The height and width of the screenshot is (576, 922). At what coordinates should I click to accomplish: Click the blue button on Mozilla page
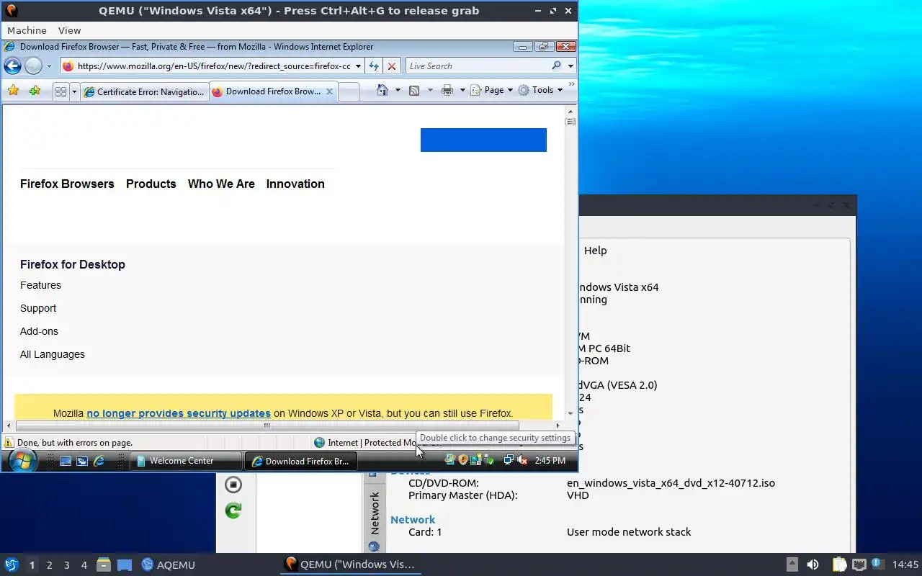[x=483, y=140]
